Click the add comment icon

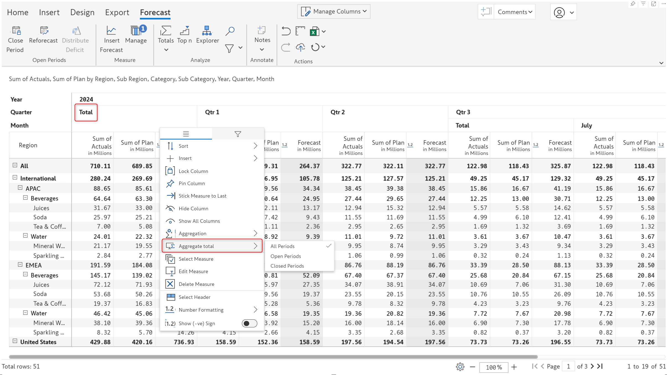coord(486,12)
